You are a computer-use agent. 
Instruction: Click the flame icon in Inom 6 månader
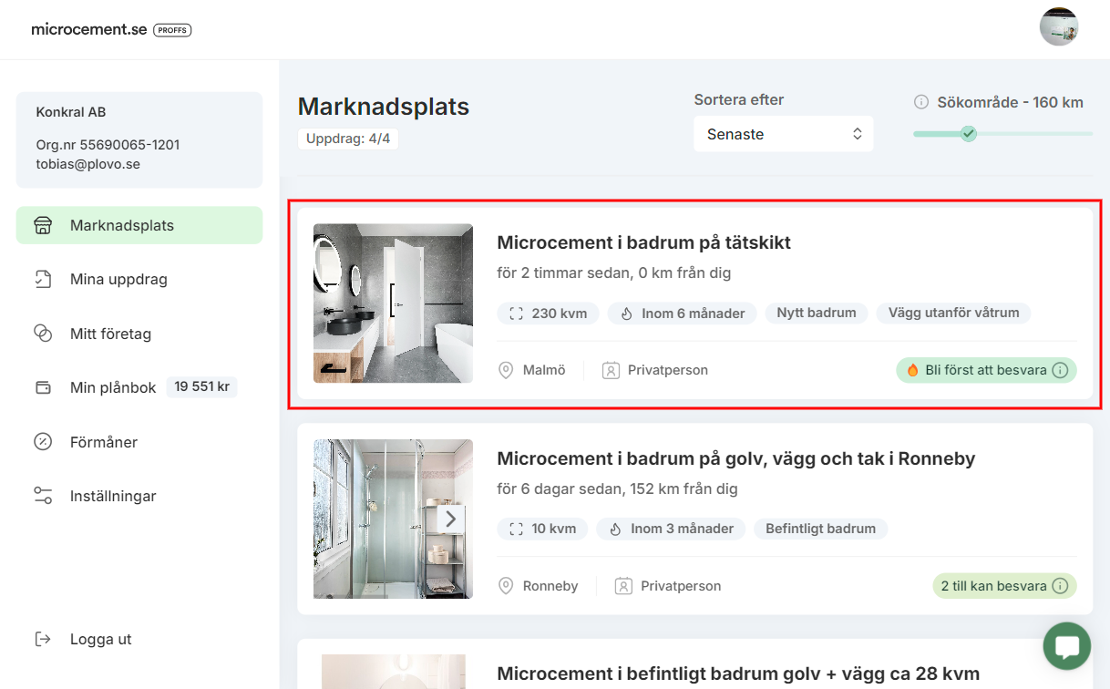pos(627,313)
